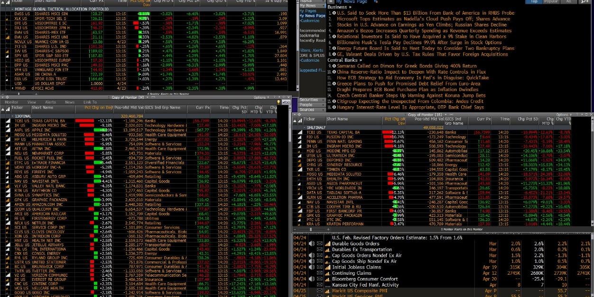Click the lightbulb icon in Monitor [9]
Image resolution: width=594 pixels, height=297 pixels.
click(278, 102)
